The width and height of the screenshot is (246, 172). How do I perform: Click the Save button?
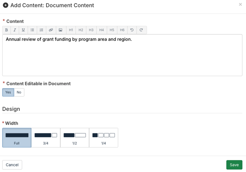coord(234,165)
